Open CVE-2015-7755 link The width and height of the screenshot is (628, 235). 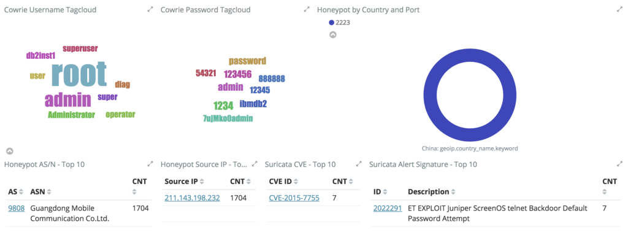click(x=294, y=198)
